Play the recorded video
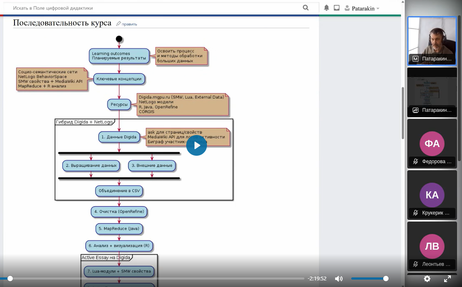Viewport: 462px width, 287px height. point(197,145)
